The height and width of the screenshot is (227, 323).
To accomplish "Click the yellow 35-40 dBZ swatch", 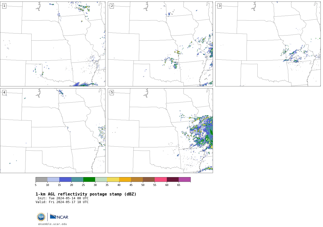I will [x=113, y=180].
